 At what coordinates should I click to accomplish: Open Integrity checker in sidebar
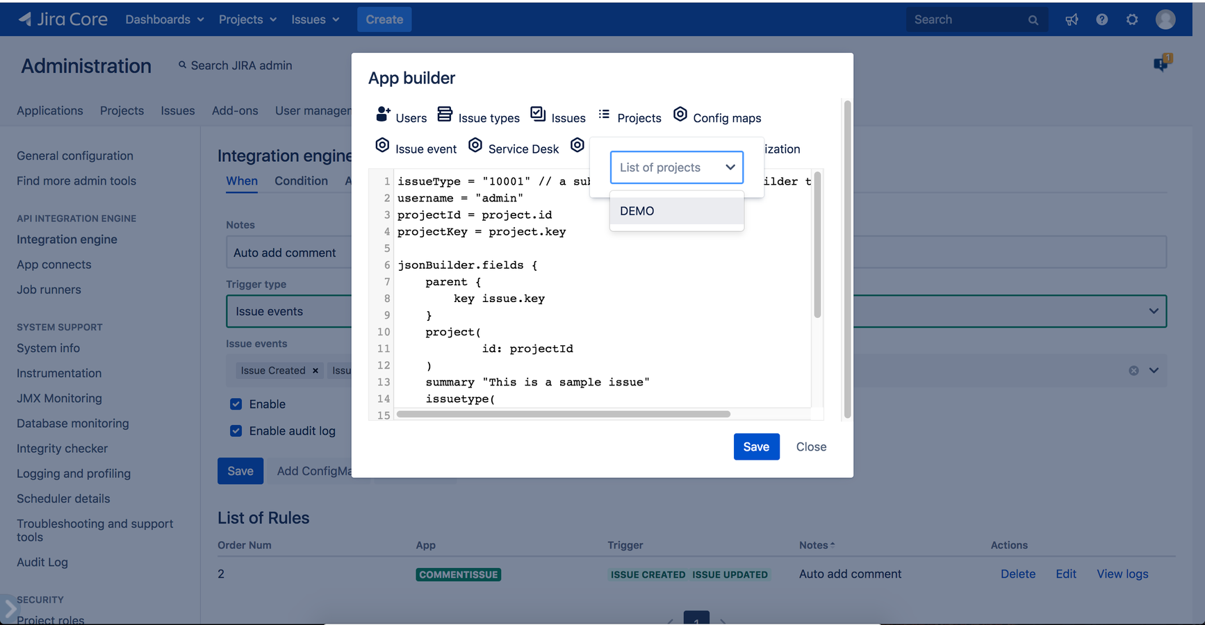pyautogui.click(x=62, y=449)
